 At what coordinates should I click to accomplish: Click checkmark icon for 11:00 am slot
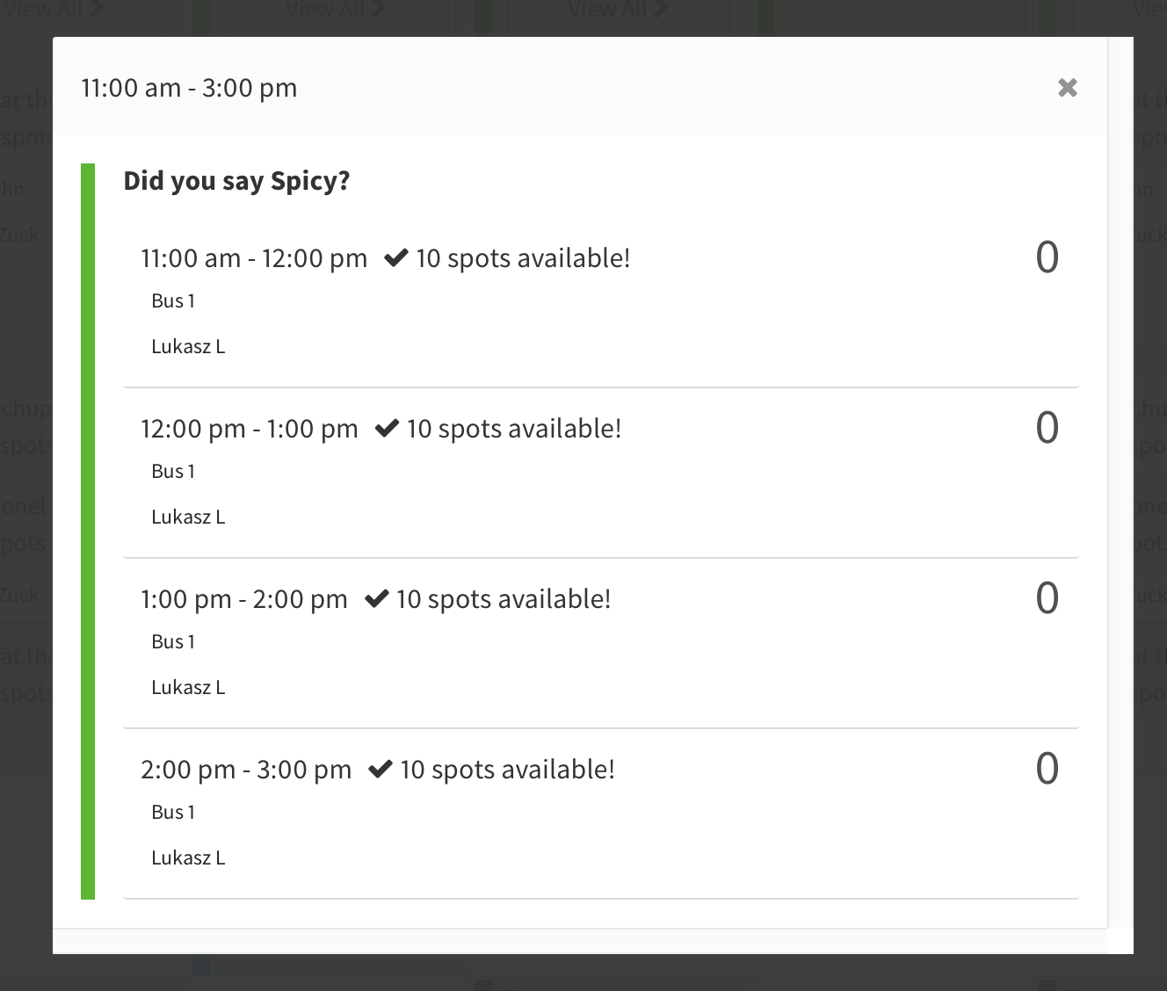(x=396, y=257)
